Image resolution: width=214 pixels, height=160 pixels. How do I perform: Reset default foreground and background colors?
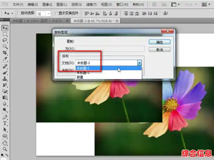[x=2, y=155]
